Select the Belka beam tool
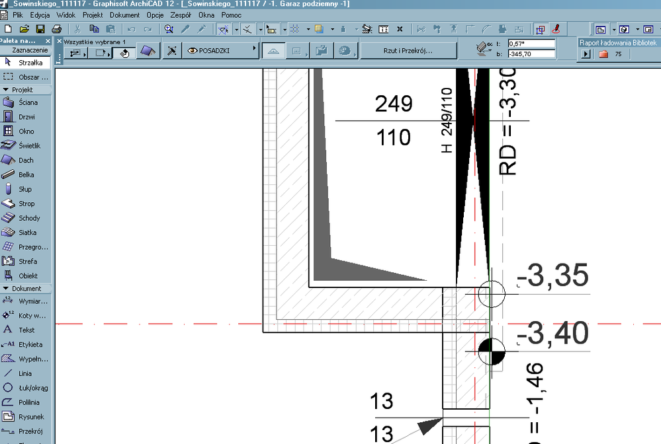This screenshot has height=444, width=661. click(25, 174)
